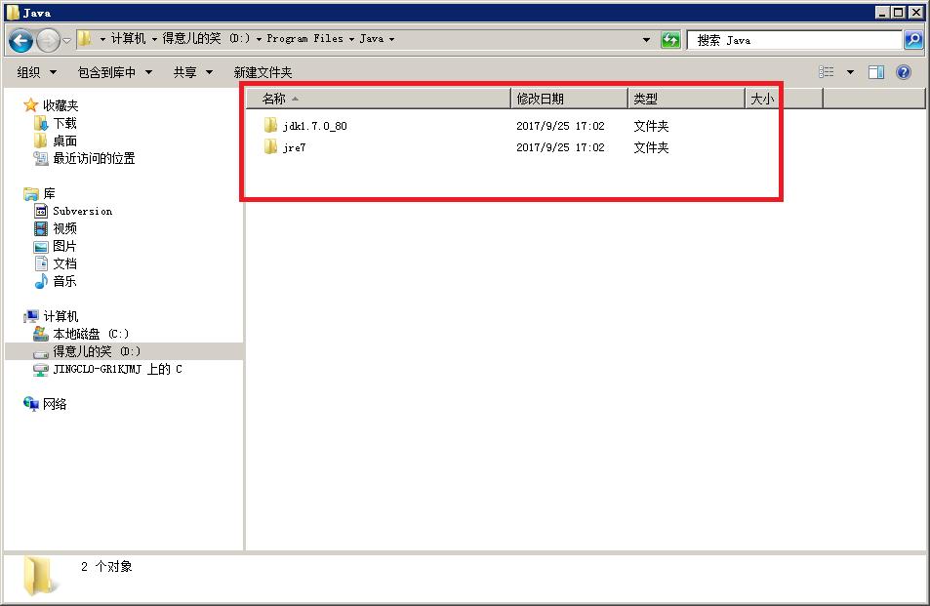The height and width of the screenshot is (606, 930).
Task: Toggle the preview pane icon
Action: coord(875,71)
